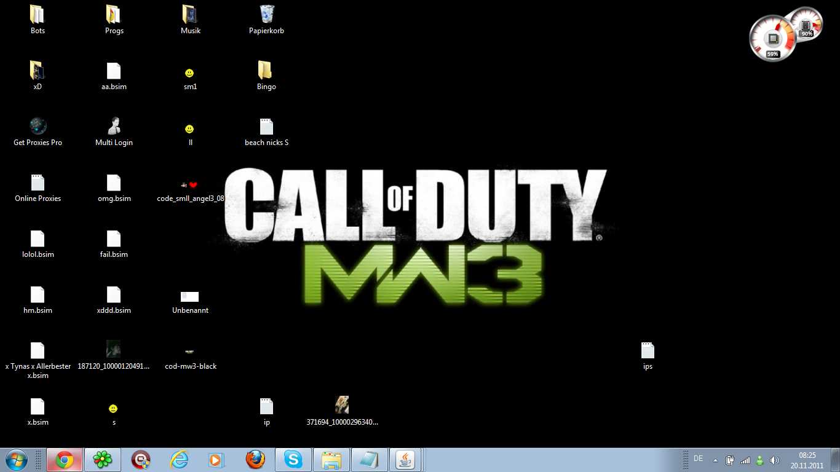Screen dimensions: 840x472
Task: Open the Windows Start menu
Action: pos(16,460)
